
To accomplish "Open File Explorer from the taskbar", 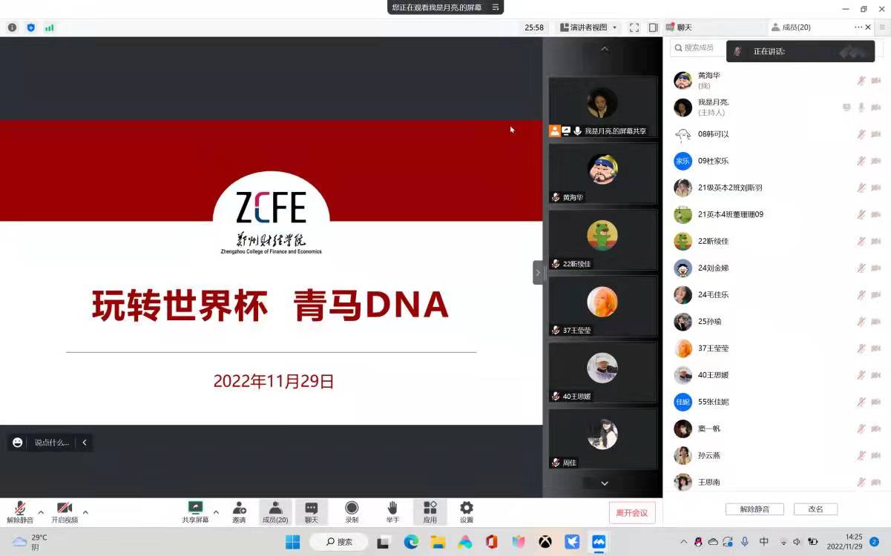I will pyautogui.click(x=438, y=542).
